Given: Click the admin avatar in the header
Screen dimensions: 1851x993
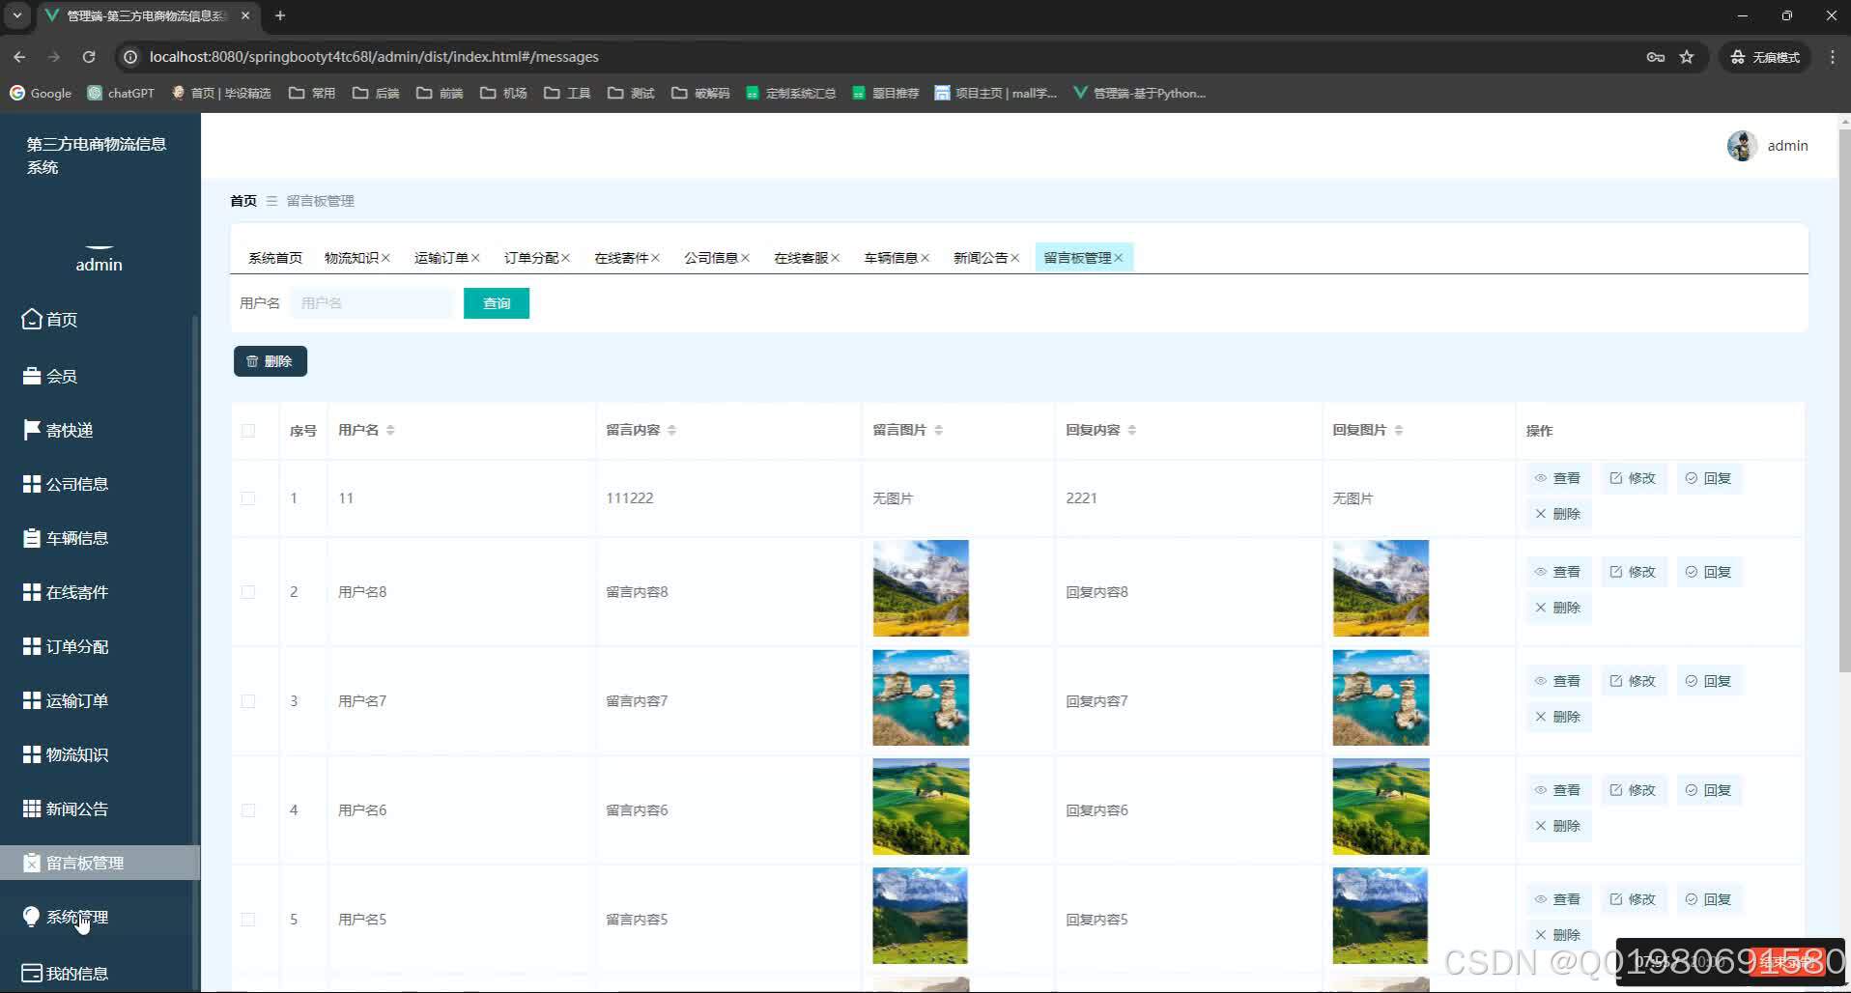Looking at the screenshot, I should (1742, 146).
